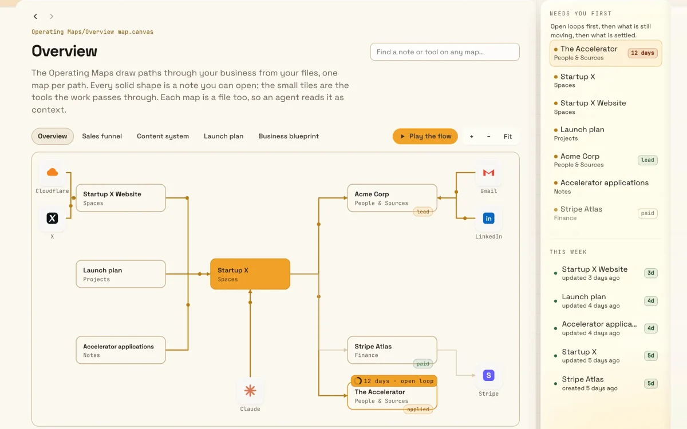Open the Gmail tool tile
The image size is (687, 429).
(x=488, y=173)
